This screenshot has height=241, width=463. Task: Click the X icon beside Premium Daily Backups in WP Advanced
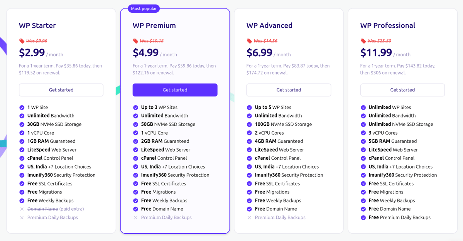(250, 217)
